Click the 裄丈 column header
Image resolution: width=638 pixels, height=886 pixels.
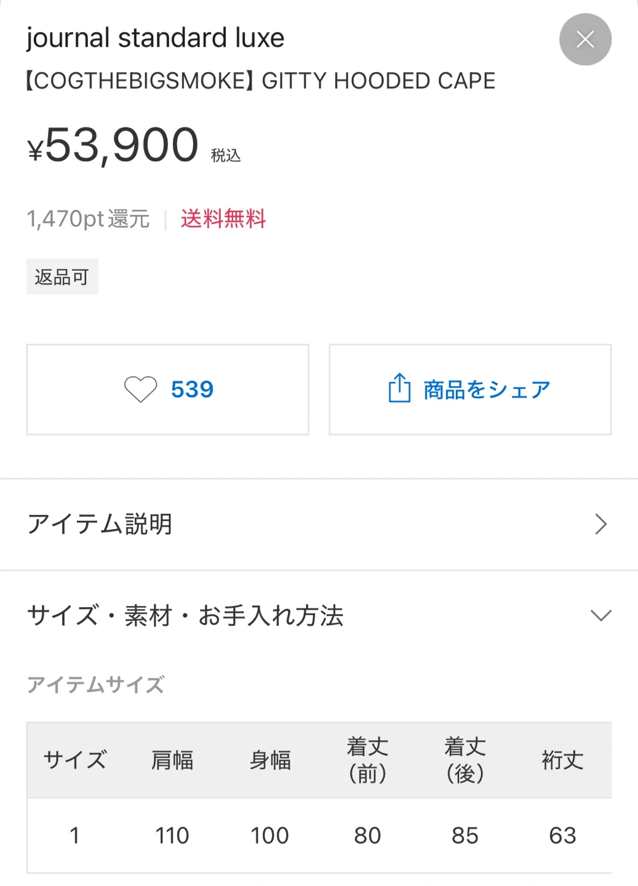point(562,760)
